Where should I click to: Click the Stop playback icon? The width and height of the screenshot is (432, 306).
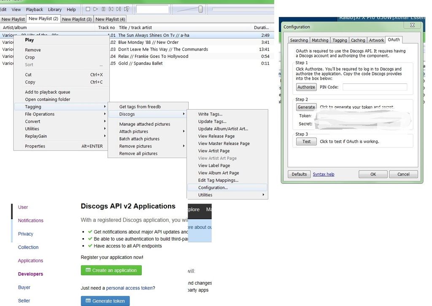(x=88, y=9)
